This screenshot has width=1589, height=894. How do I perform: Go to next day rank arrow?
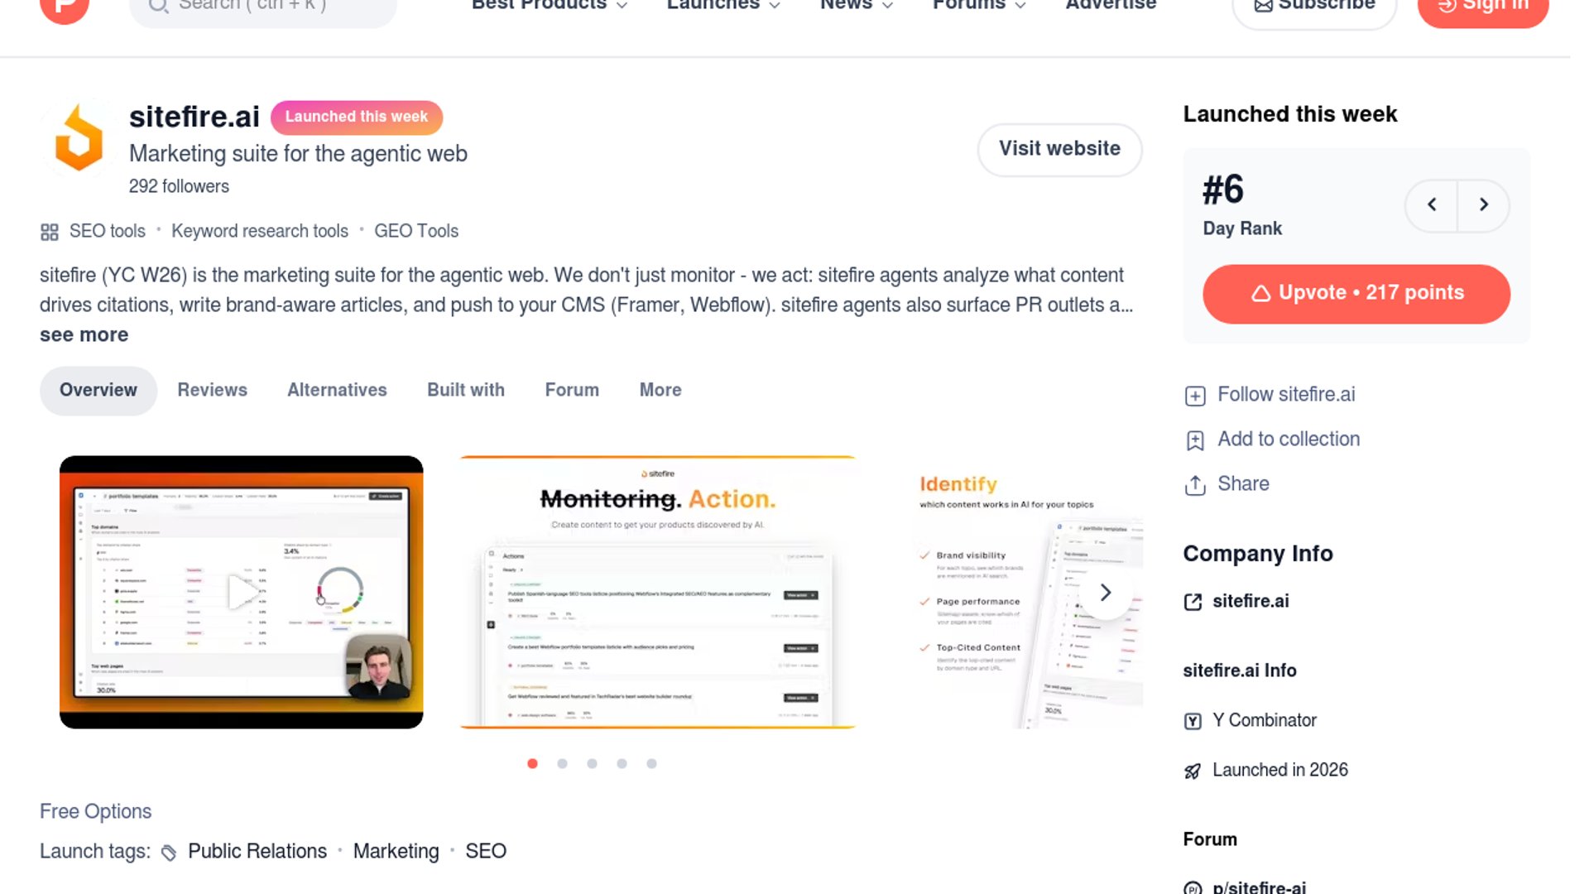[x=1483, y=204]
